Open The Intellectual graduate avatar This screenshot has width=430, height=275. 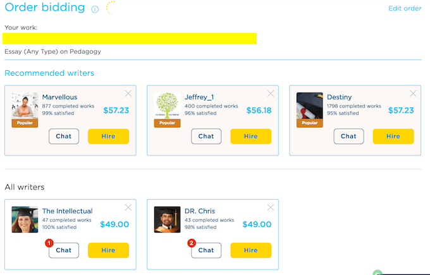click(x=25, y=219)
